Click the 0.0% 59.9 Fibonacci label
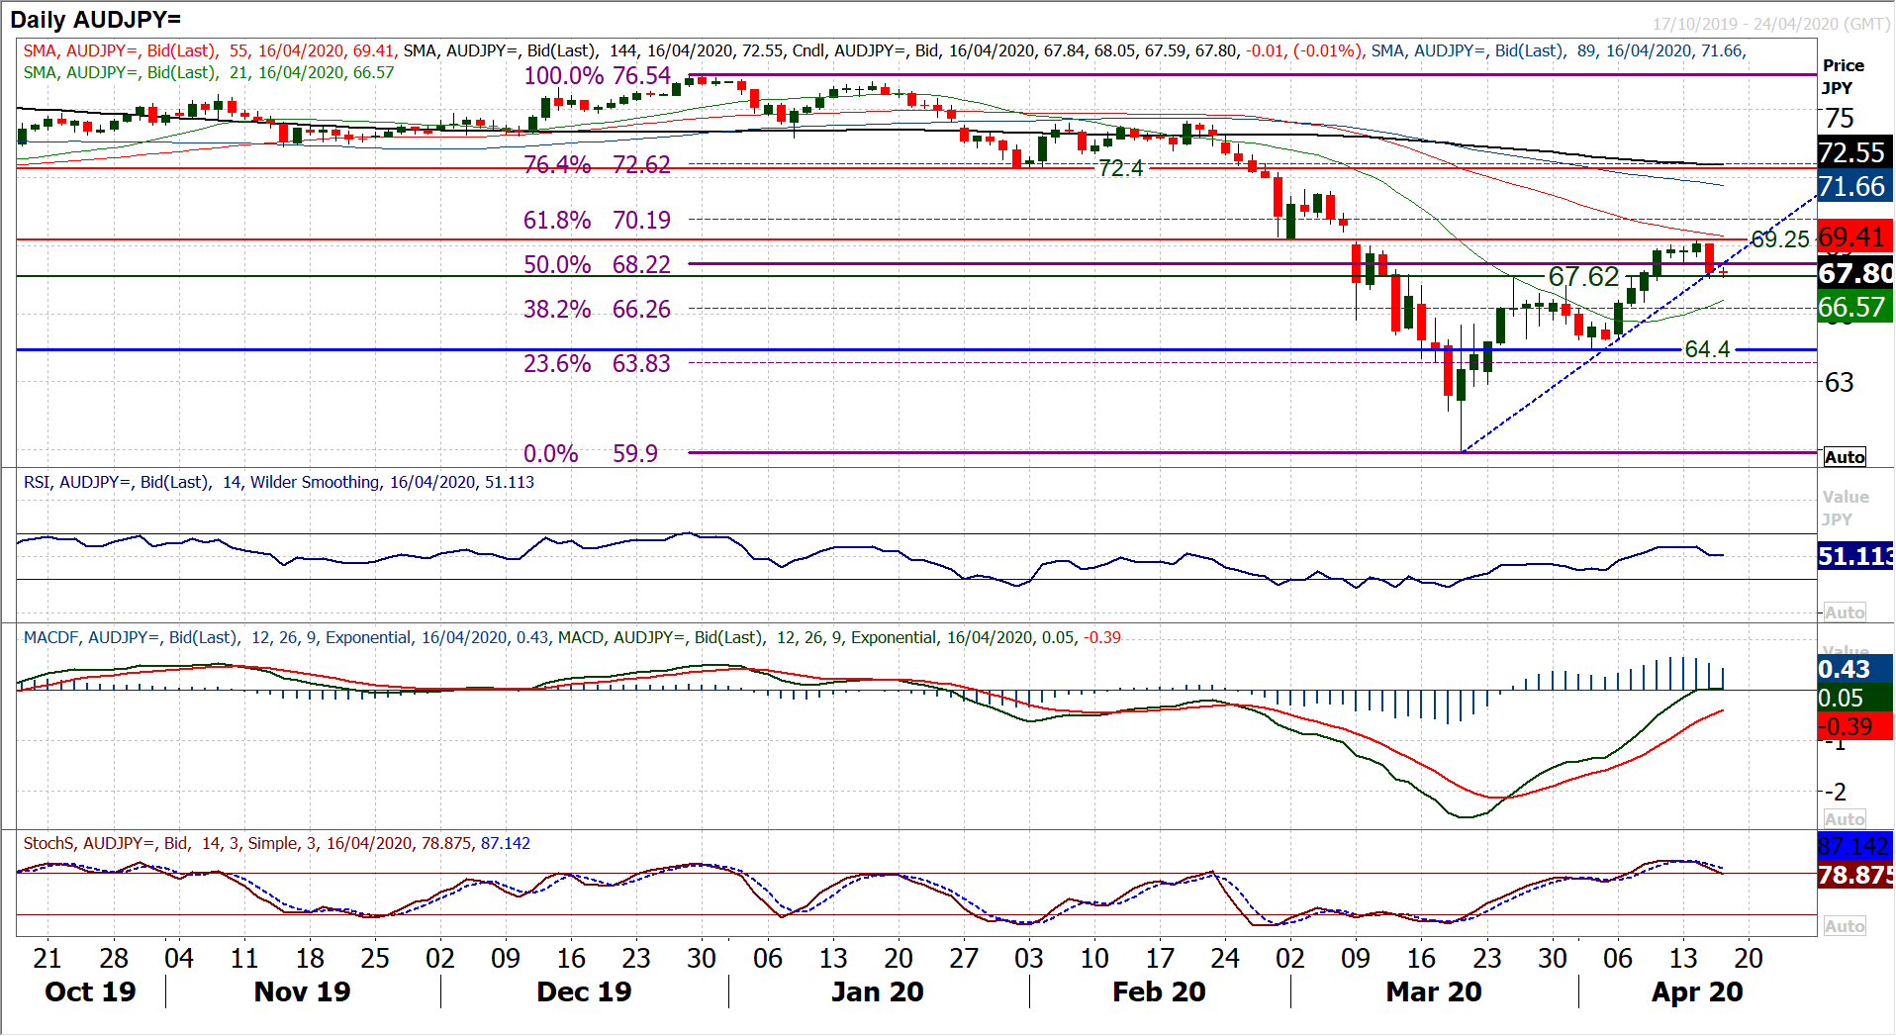 591,453
